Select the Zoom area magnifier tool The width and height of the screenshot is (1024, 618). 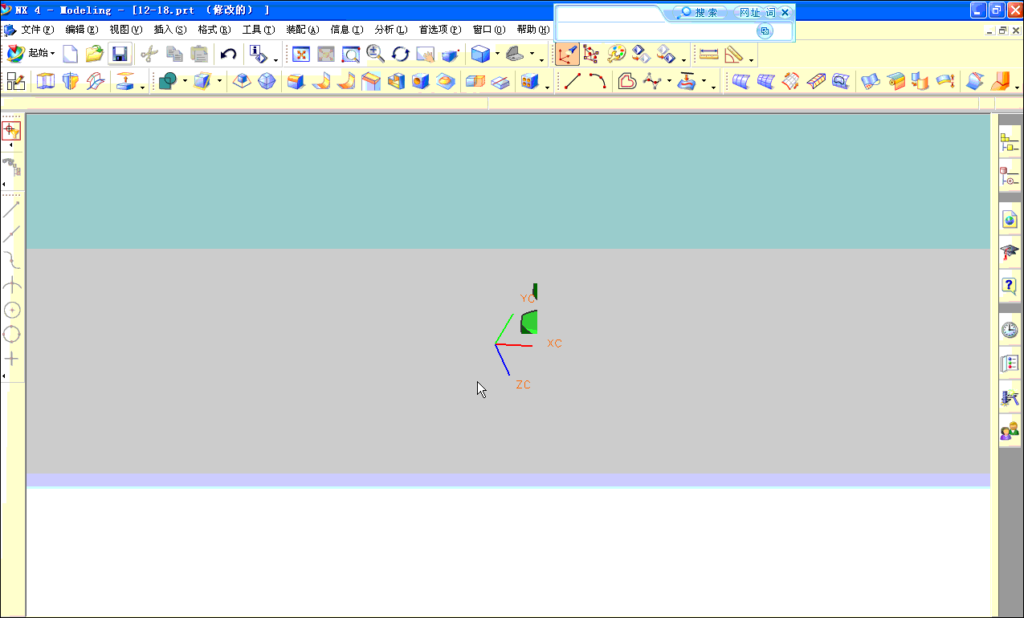tap(351, 54)
